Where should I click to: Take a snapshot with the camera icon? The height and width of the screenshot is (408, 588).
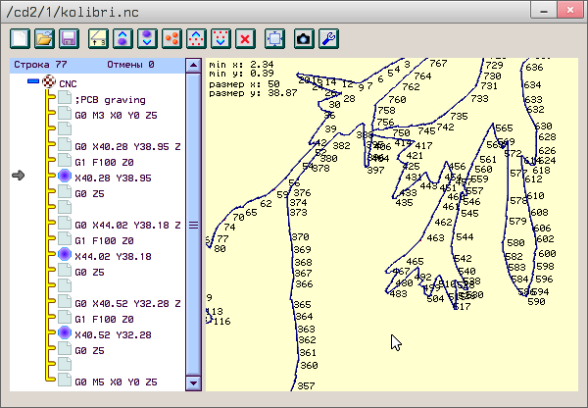[304, 38]
